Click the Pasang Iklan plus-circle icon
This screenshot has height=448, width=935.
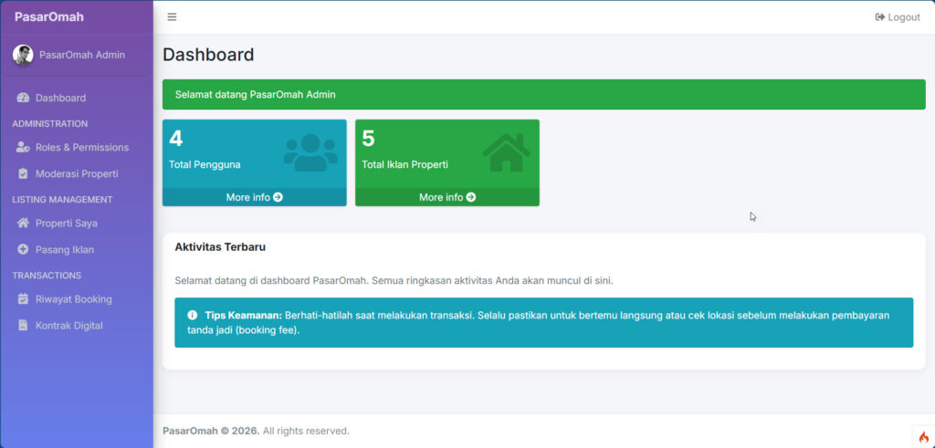pos(24,249)
